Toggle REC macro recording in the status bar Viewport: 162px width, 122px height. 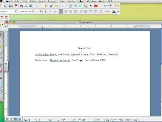(113, 120)
